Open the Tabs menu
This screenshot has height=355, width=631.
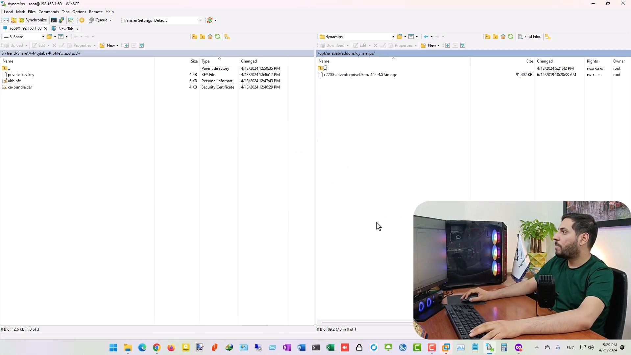(66, 12)
